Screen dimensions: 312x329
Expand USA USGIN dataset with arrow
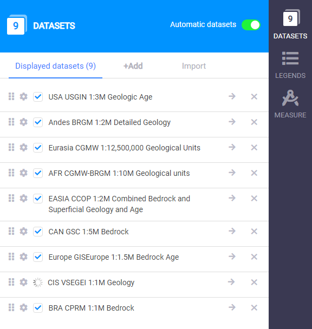(x=232, y=96)
